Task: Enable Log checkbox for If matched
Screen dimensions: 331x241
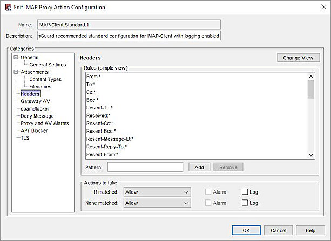Action: click(x=245, y=192)
